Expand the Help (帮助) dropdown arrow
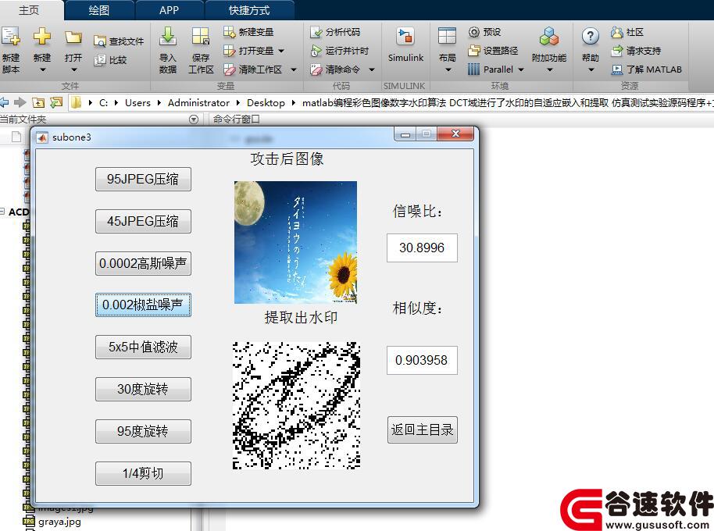Image resolution: width=714 pixels, height=531 pixels. click(591, 70)
